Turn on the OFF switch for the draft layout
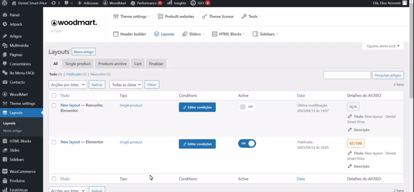Viewport: 414px width, 192px height. tap(247, 107)
